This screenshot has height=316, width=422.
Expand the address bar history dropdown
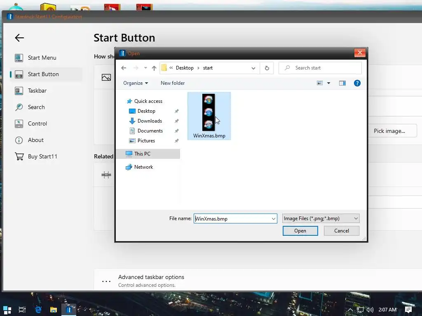tap(253, 68)
